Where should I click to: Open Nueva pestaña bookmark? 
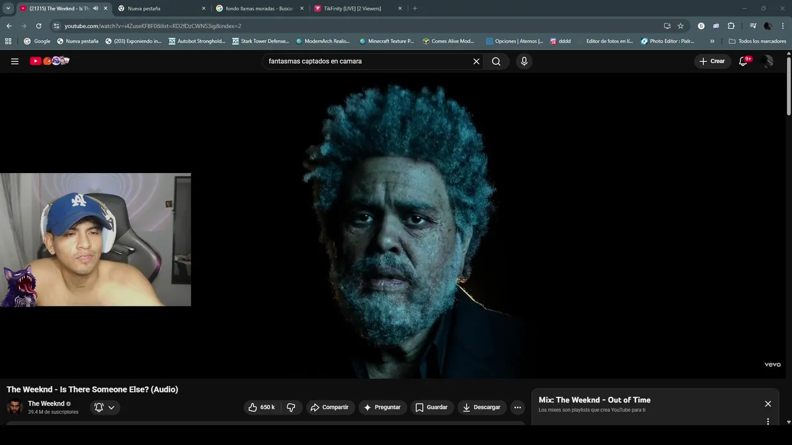coord(77,41)
